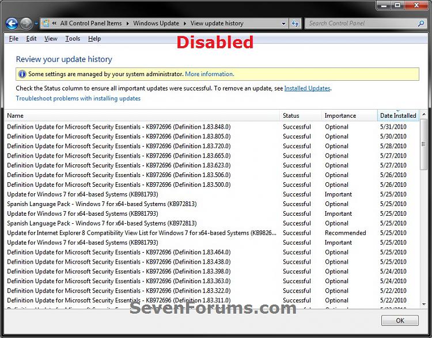Image resolution: width=432 pixels, height=338 pixels.
Task: Expand breadcrumb arrow after All Control Panel Items
Action: pyautogui.click(x=127, y=24)
